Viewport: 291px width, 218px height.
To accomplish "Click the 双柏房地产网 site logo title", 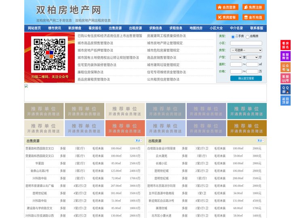I will click(68, 10).
